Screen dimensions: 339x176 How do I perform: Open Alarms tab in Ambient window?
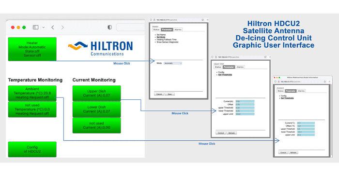[301, 91]
